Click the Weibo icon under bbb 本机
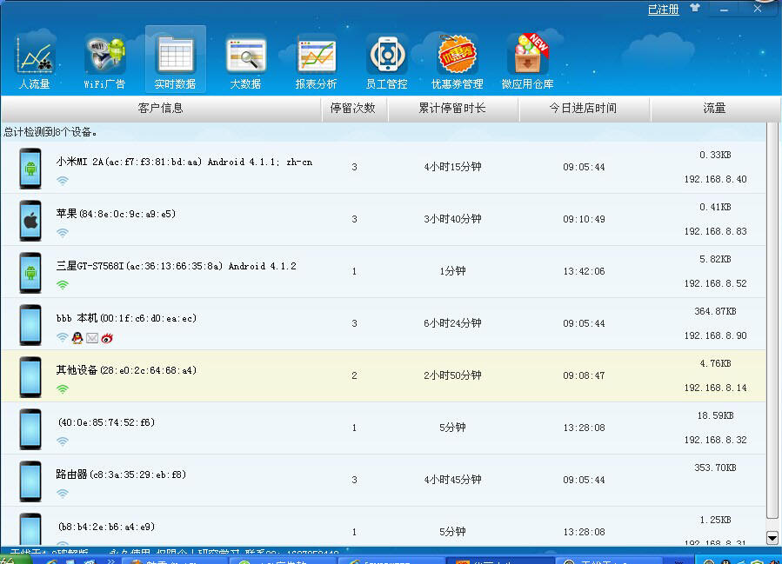The image size is (782, 564). [x=107, y=338]
